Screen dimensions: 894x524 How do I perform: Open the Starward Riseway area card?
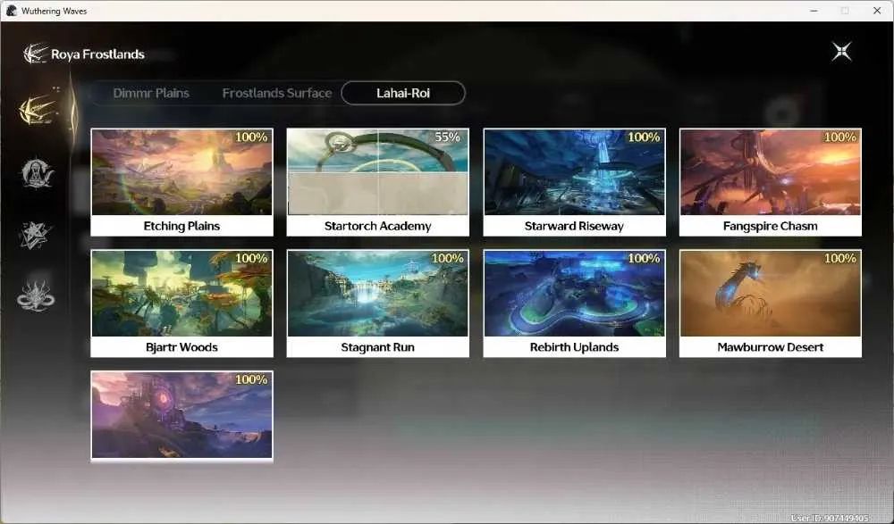(x=574, y=182)
